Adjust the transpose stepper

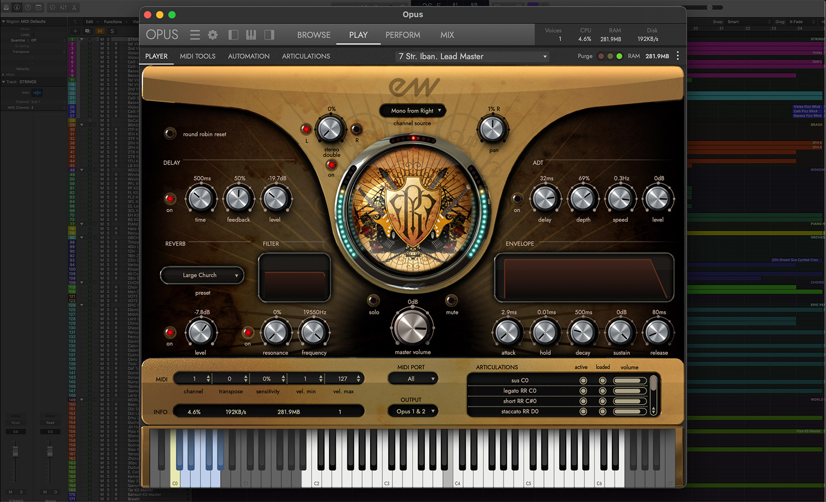click(246, 379)
